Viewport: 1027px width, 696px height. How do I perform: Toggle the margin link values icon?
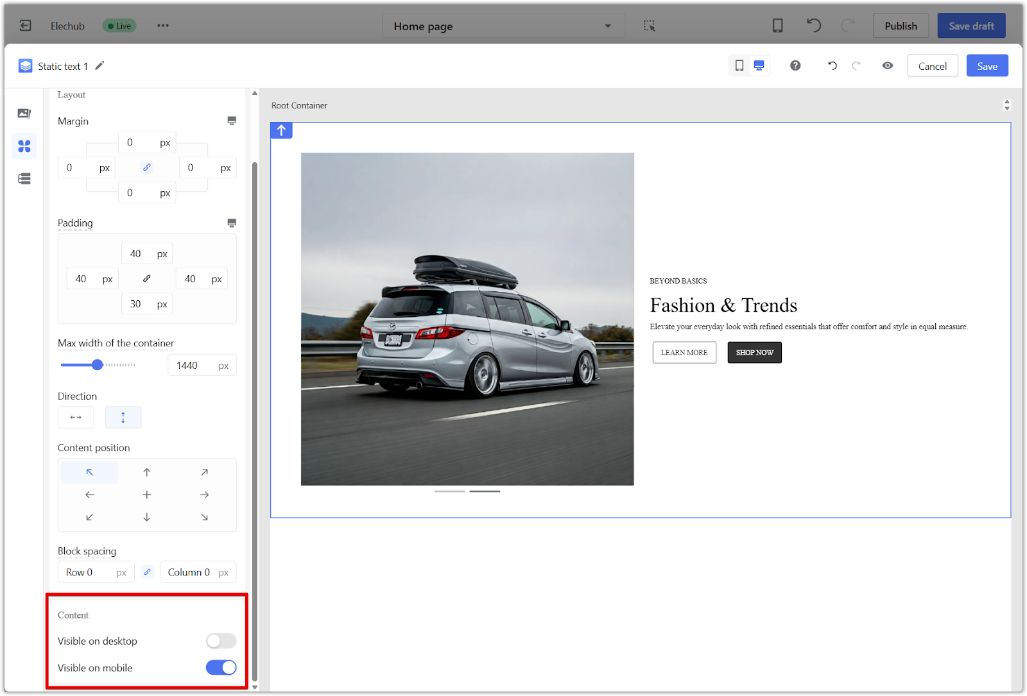[147, 167]
